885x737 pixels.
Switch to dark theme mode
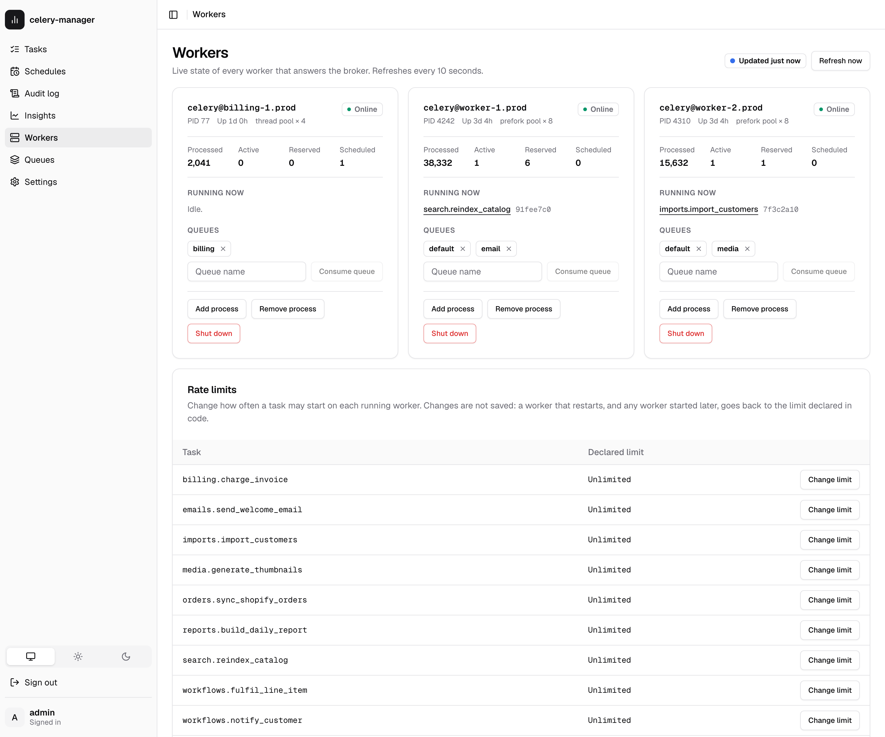(126, 656)
